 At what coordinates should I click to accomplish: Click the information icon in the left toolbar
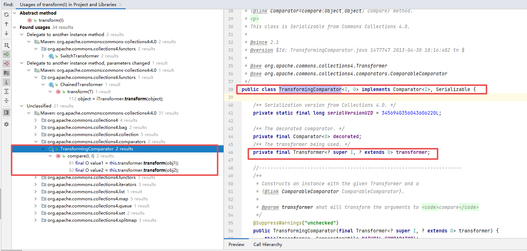pos(6,82)
